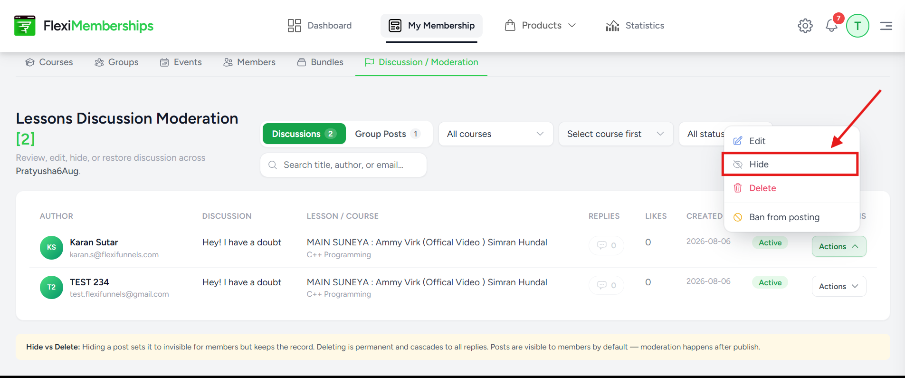
Task: Select the Group Posts 1 button
Action: 388,134
